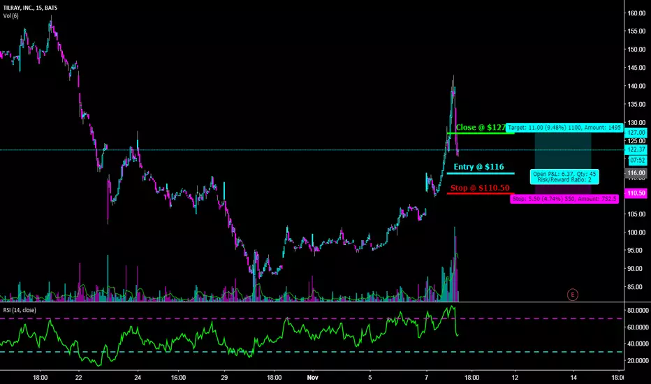
Task: Select the teal dashed RSI oversold line
Action: [x=312, y=352]
